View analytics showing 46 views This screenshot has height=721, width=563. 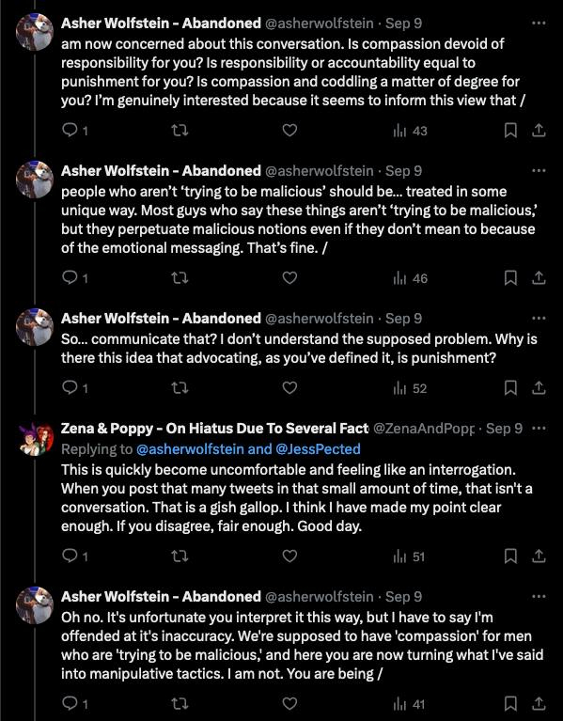tap(411, 278)
